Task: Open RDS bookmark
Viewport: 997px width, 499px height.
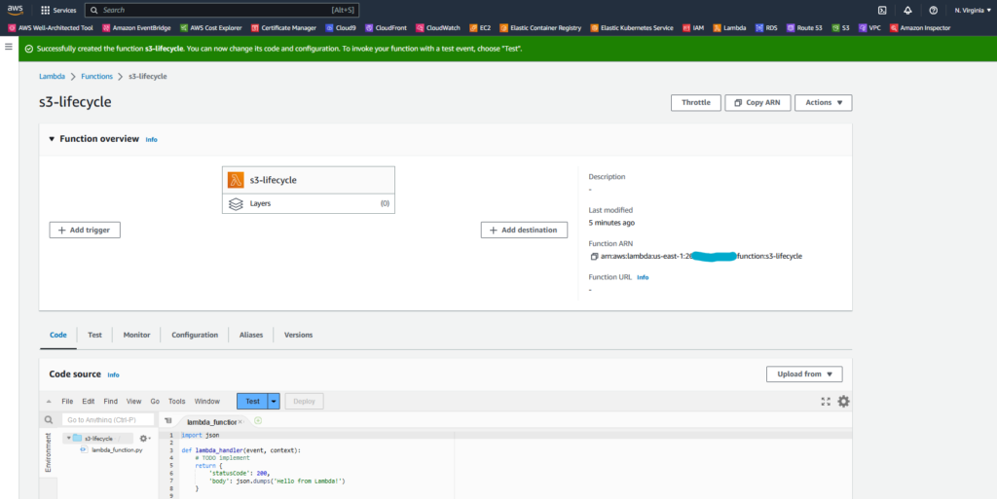Action: pos(766,28)
